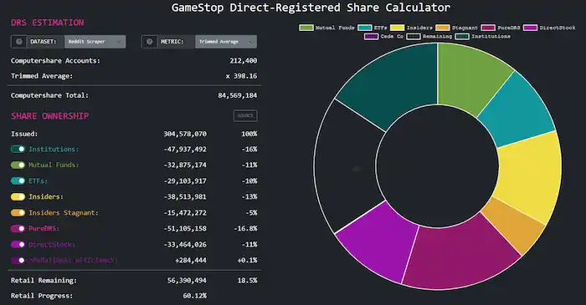Image resolution: width=586 pixels, height=305 pixels.
Task: Toggle the PureDRS switch
Action: coord(18,229)
